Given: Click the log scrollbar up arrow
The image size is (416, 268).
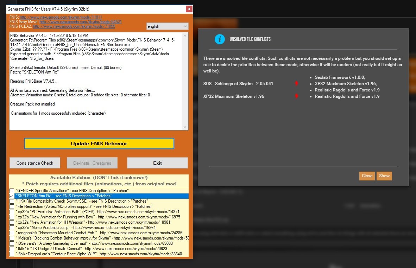Looking at the screenshot, I should point(185,36).
